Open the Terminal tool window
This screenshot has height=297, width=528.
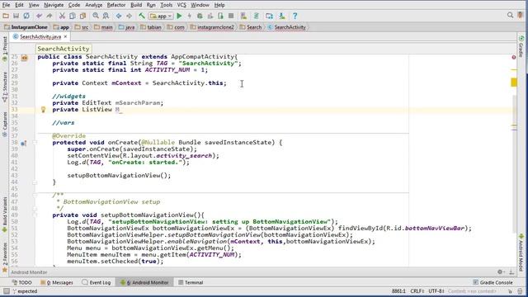pyautogui.click(x=191, y=282)
